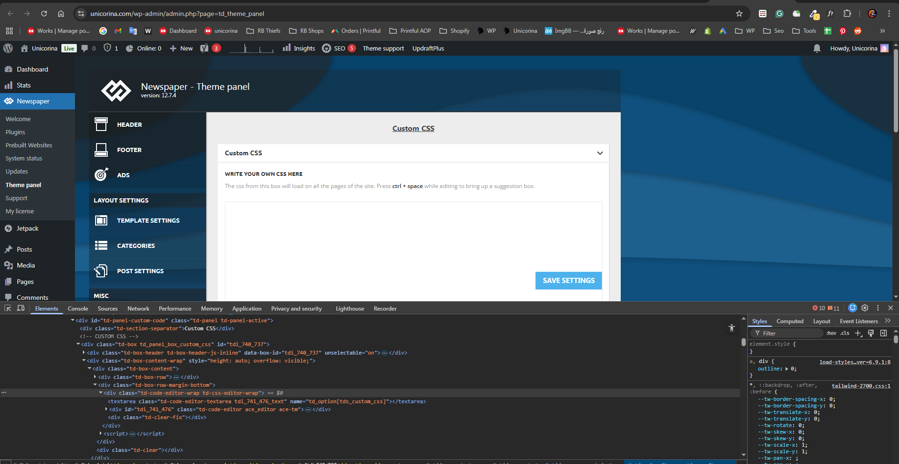Open the Grammarly extension icon

(x=780, y=14)
